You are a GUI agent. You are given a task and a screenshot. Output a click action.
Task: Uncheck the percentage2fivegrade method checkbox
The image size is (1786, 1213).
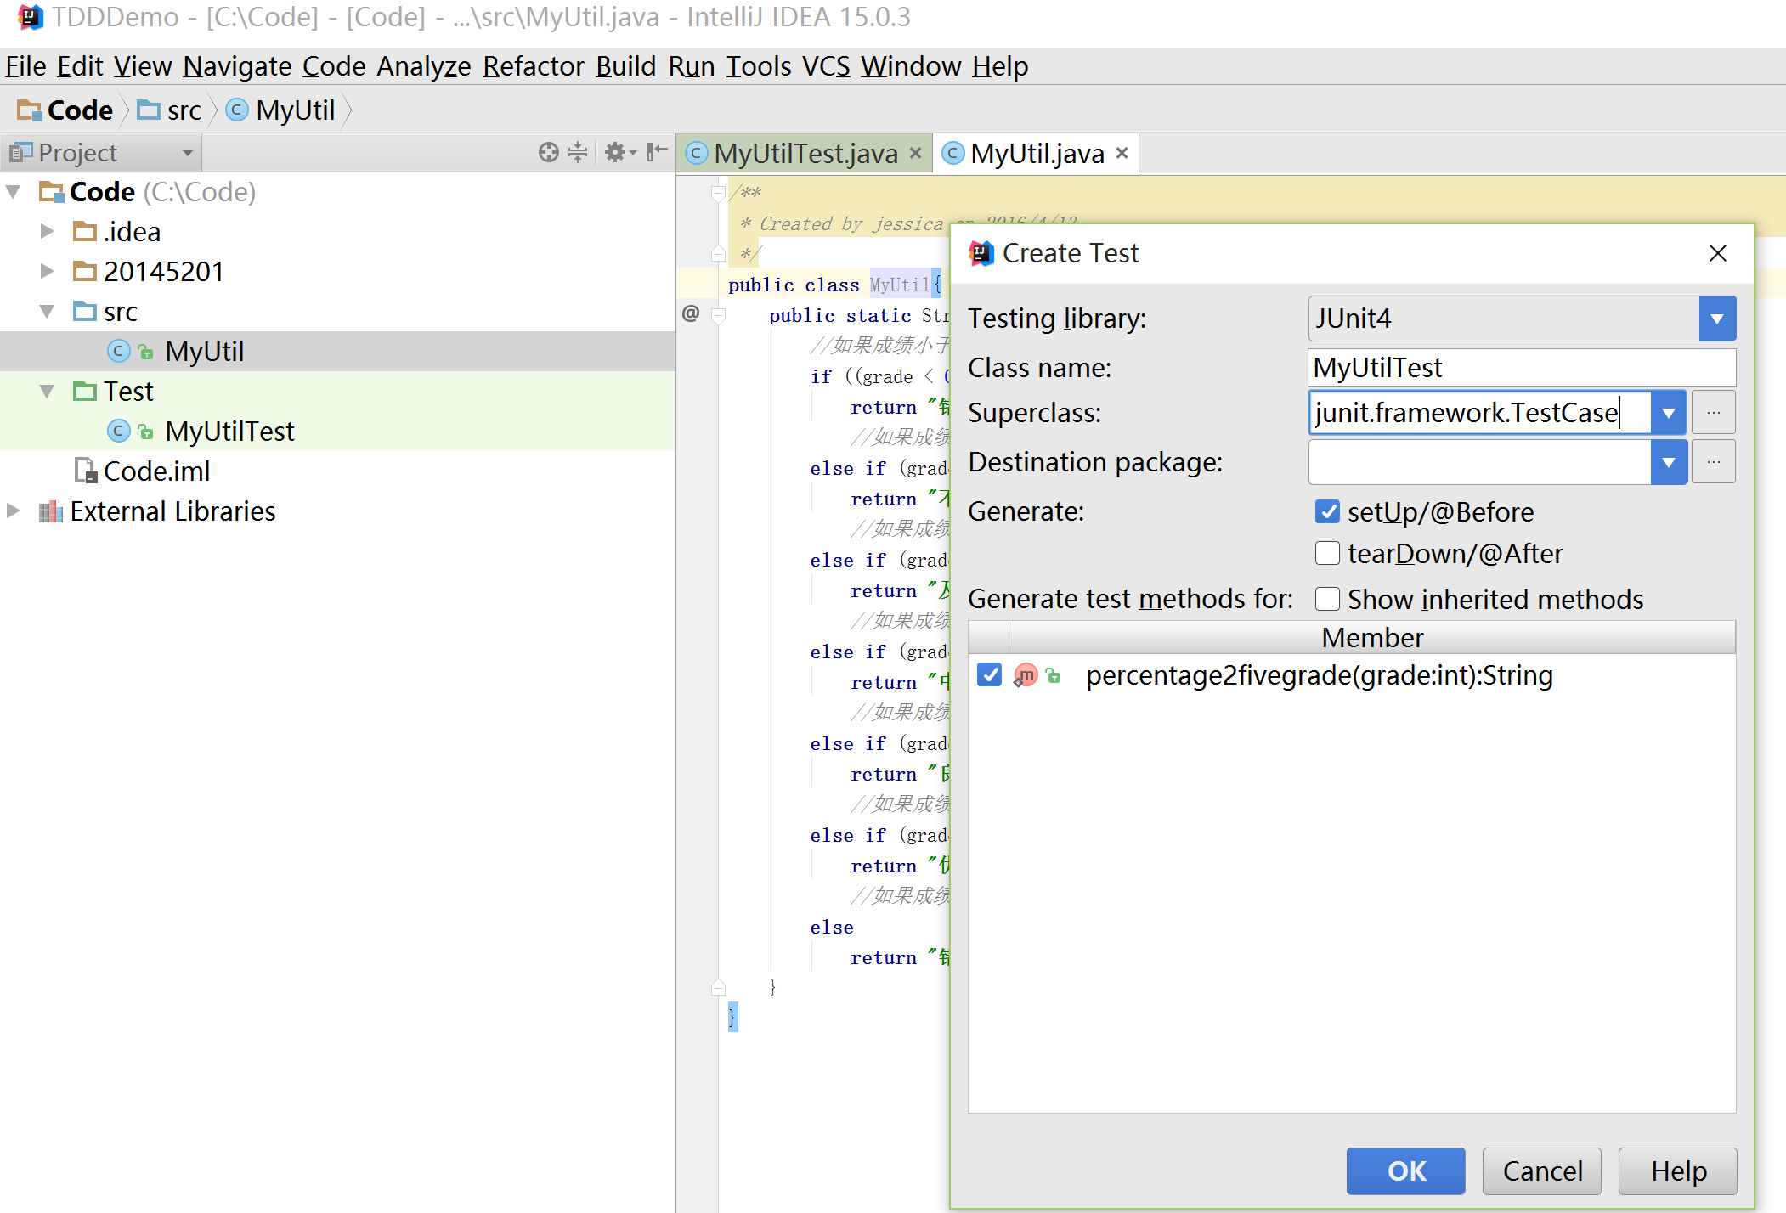pyautogui.click(x=989, y=675)
